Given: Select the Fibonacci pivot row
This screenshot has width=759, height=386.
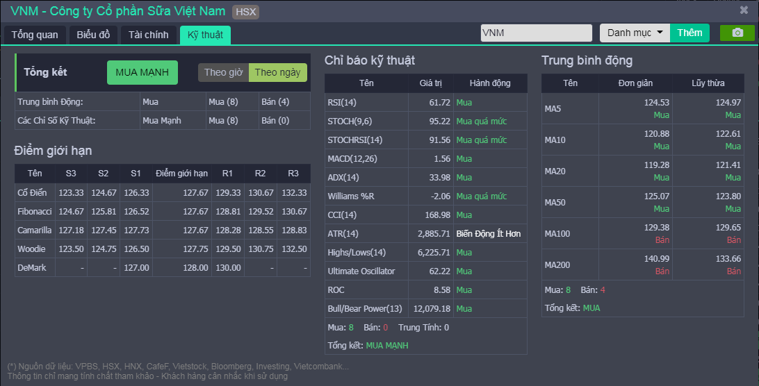Looking at the screenshot, I should click(x=35, y=211).
